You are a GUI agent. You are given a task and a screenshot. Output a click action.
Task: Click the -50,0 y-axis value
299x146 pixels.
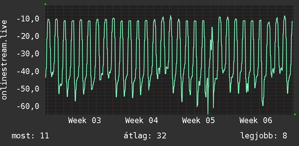click(x=28, y=89)
